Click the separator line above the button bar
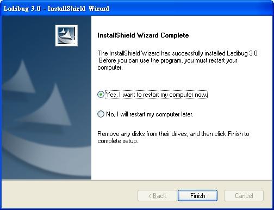 137,180
